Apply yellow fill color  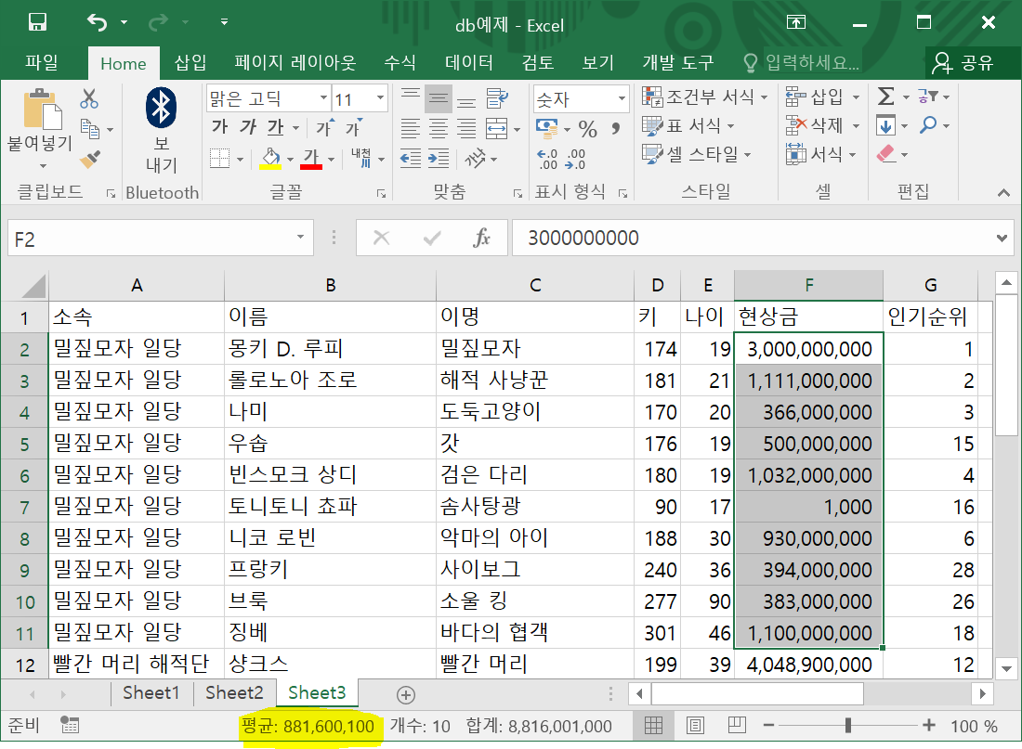click(x=270, y=159)
